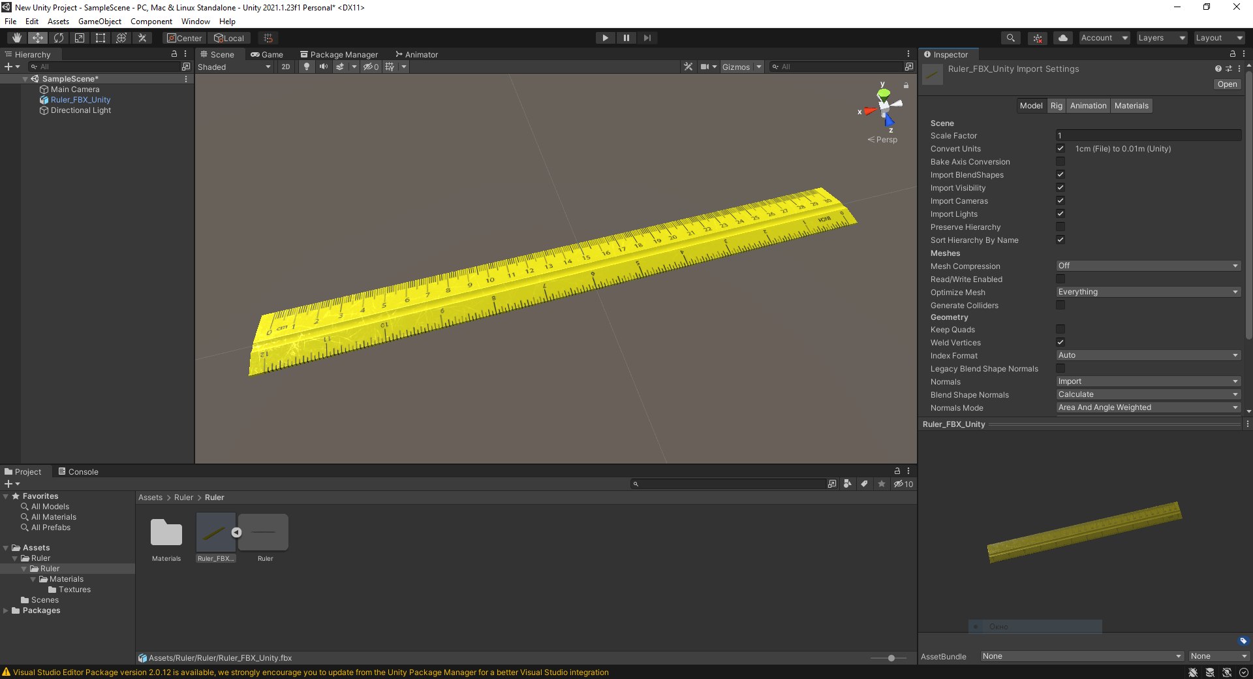1253x679 pixels.
Task: Disable Import BlendShapes checkbox
Action: tap(1060, 174)
